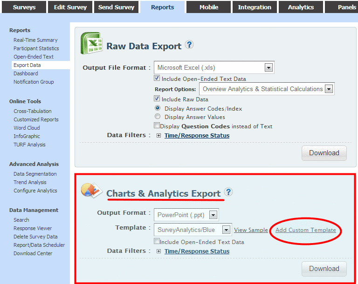Click help icon next to Charts & Analytics Export
This screenshot has width=358, height=284.
point(228,192)
